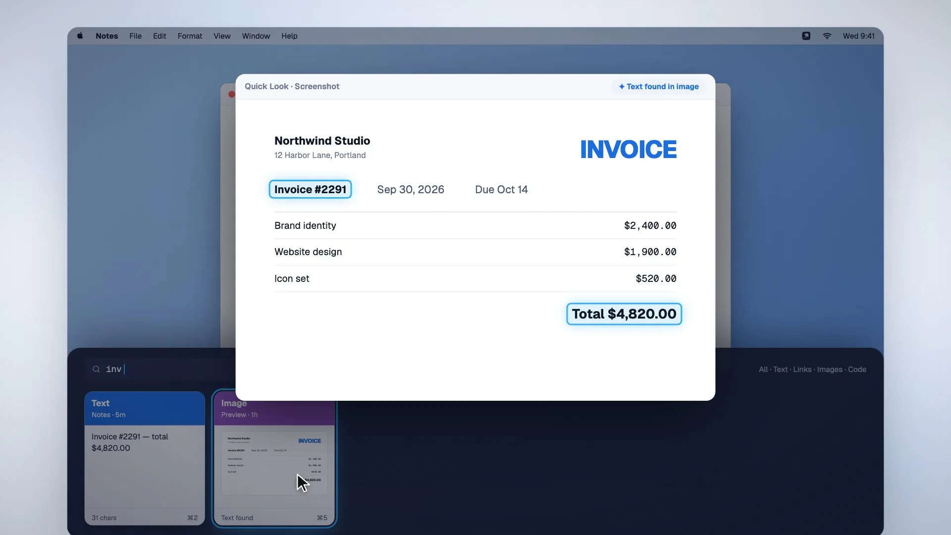This screenshot has height=535, width=951.
Task: Click the highlighted Invoice #2291 text
Action: [x=310, y=189]
